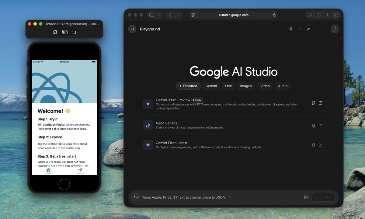This screenshot has height=219, width=365.
Task: Click 'Step 2: Explore' text in simulator
Action: pos(50,137)
